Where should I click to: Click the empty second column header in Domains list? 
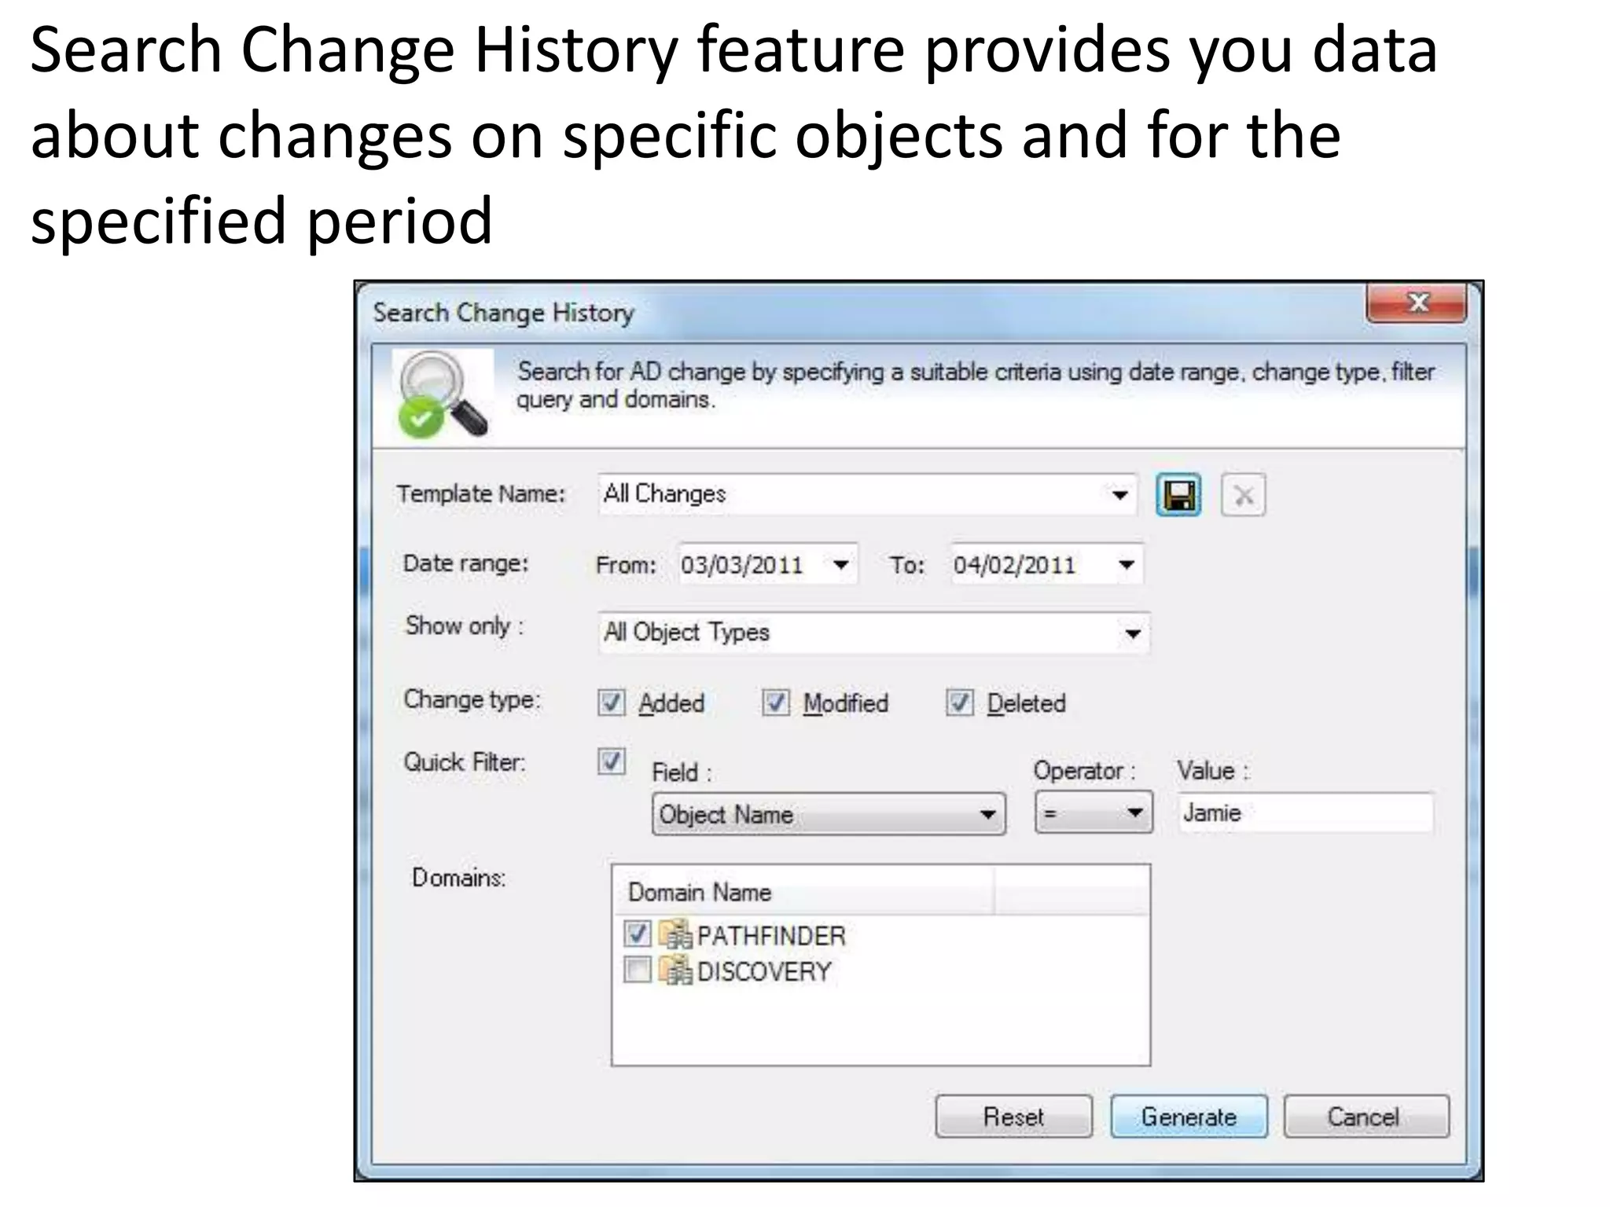[1071, 892]
